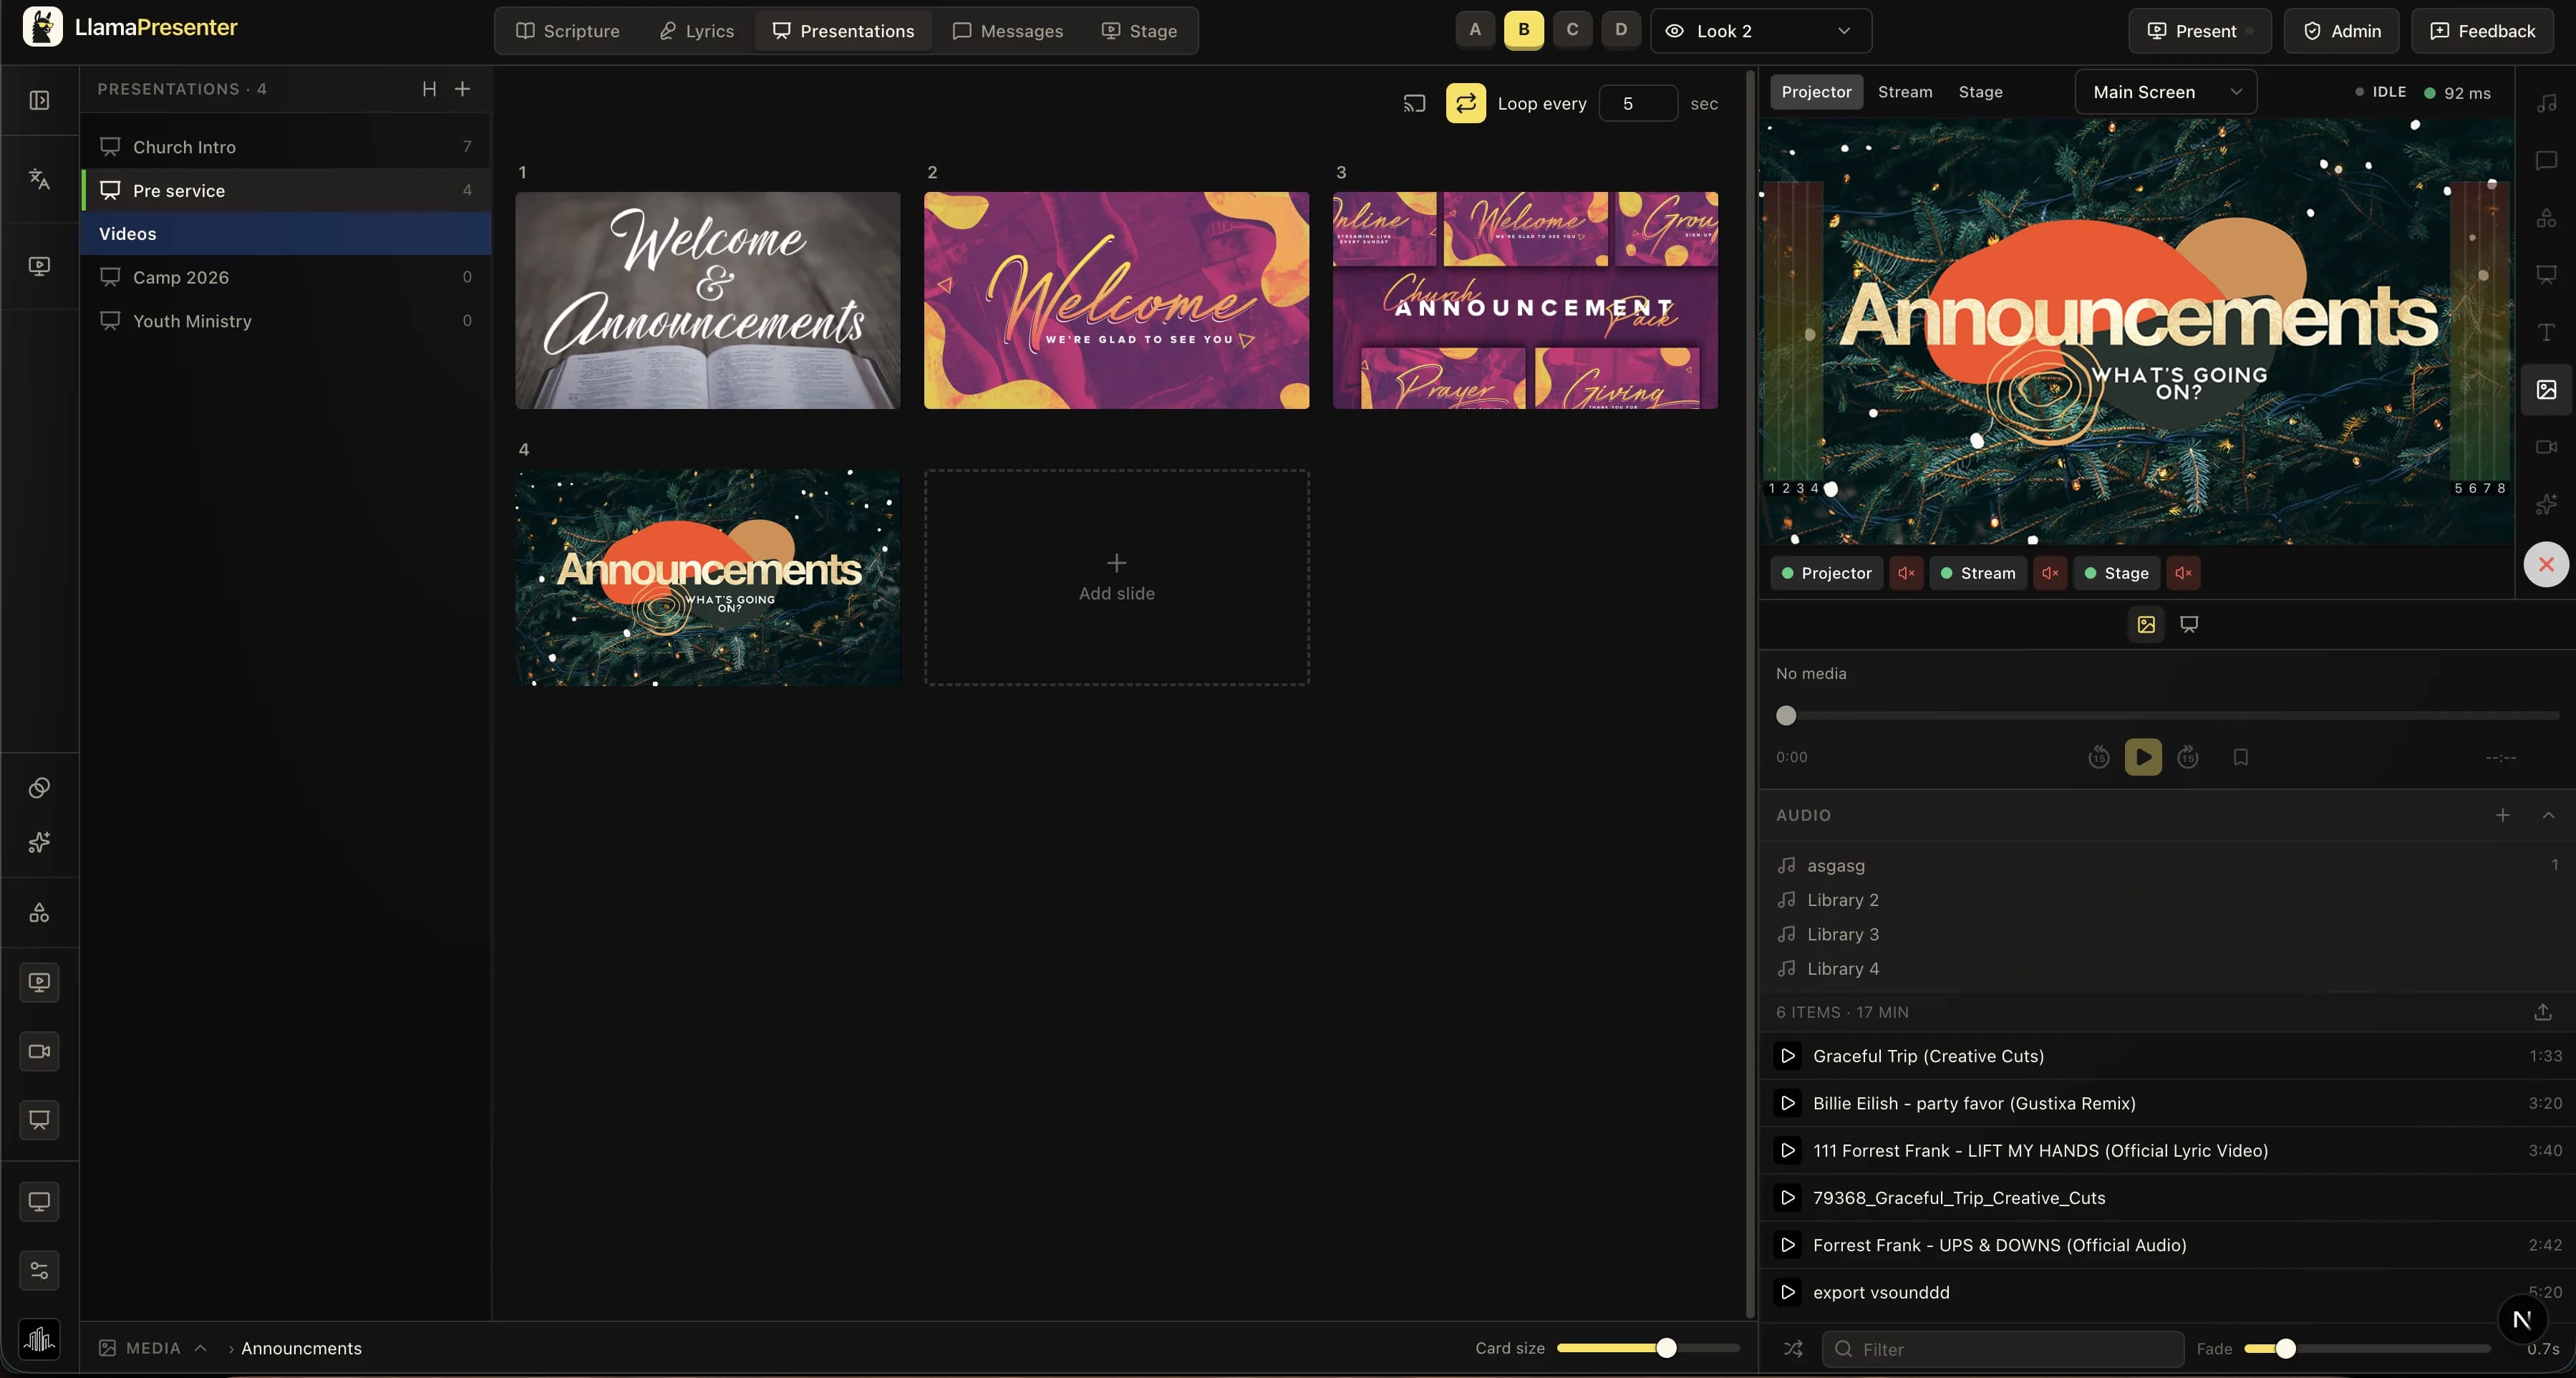Toggle the Loop slideshow button
2576x1378 pixels.
click(x=1466, y=103)
